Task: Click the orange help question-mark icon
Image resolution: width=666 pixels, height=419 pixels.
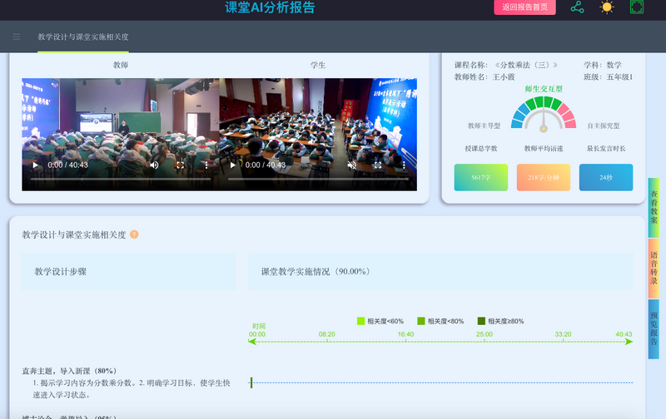Action: [134, 234]
